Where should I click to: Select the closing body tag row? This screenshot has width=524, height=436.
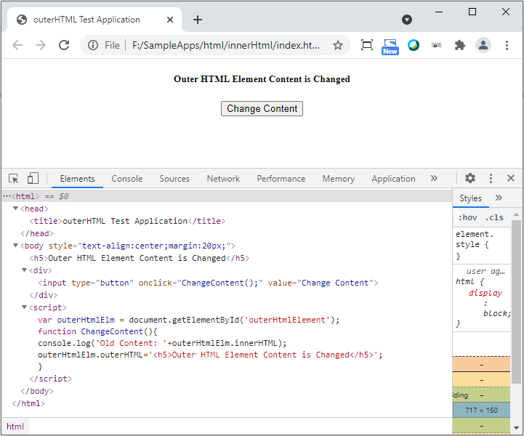tap(227, 391)
